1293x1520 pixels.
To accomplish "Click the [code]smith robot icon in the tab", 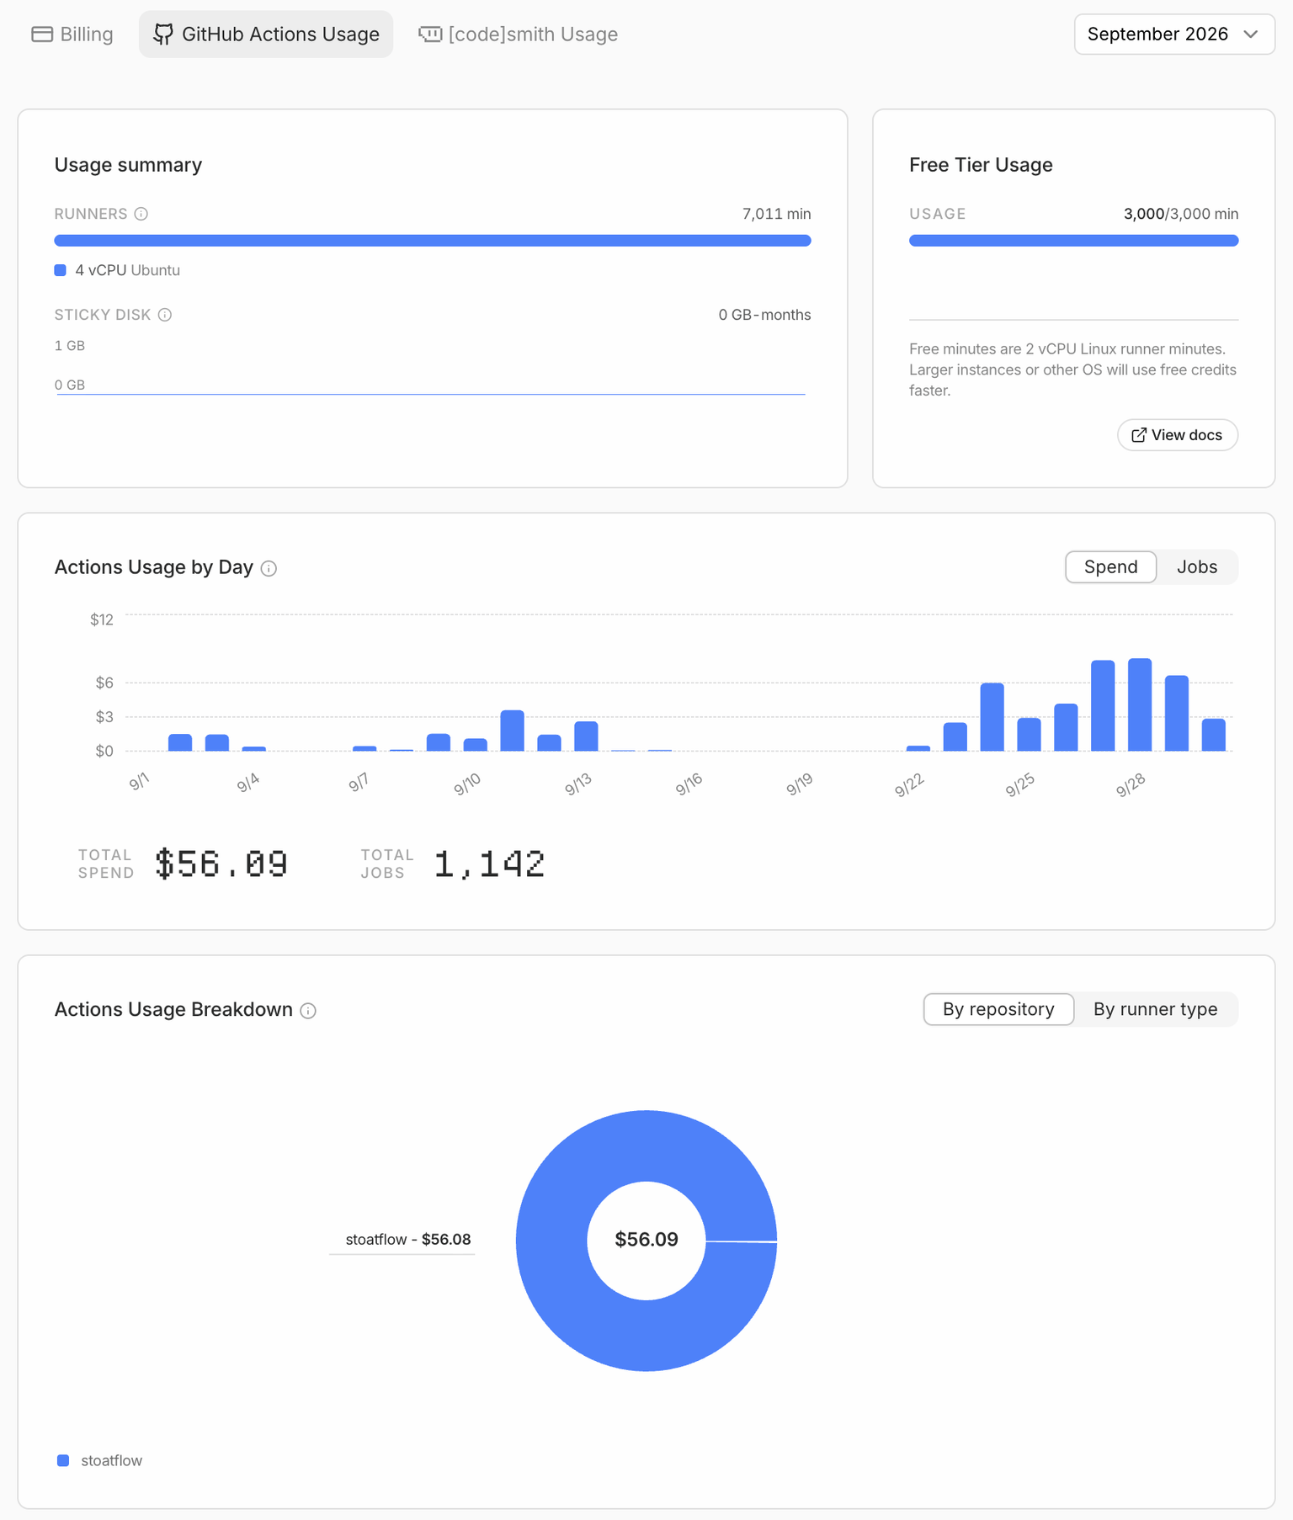I will coord(430,35).
